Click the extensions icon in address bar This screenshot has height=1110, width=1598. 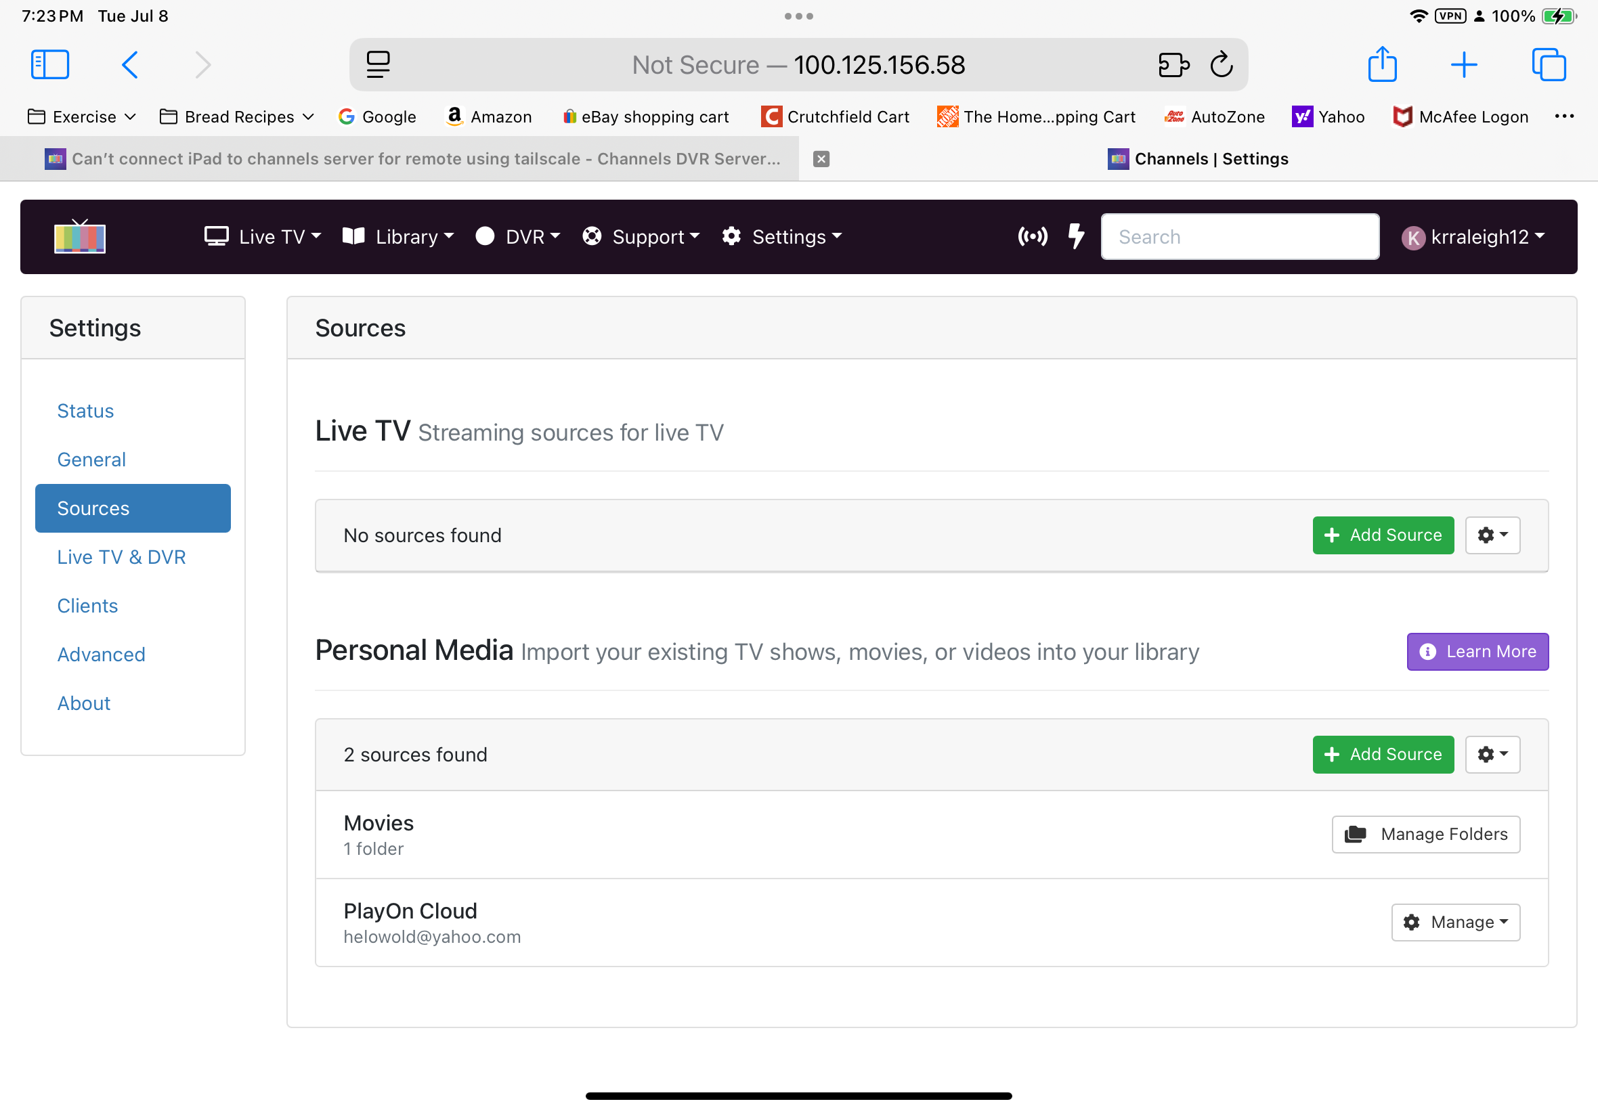point(1173,65)
